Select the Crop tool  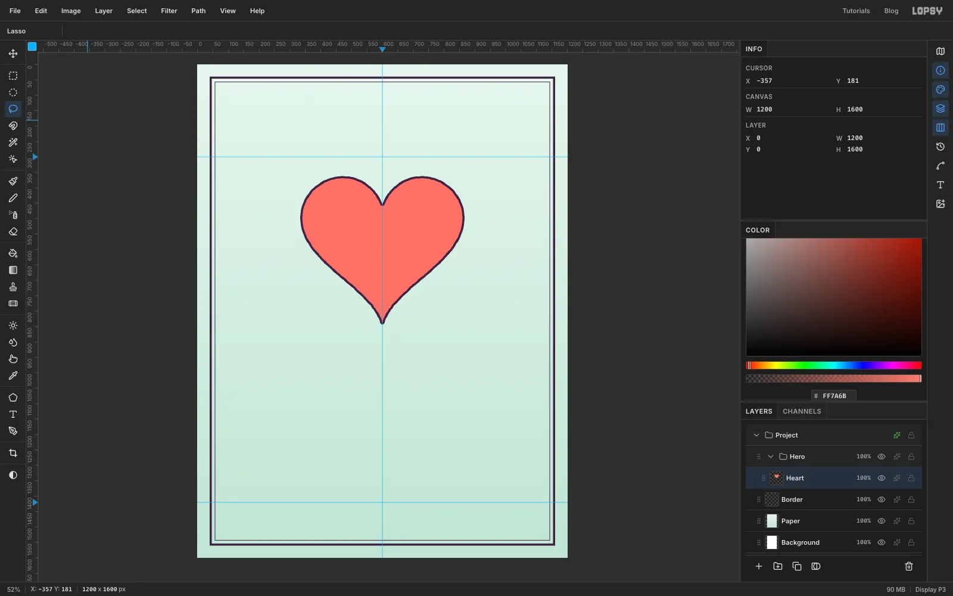click(13, 453)
